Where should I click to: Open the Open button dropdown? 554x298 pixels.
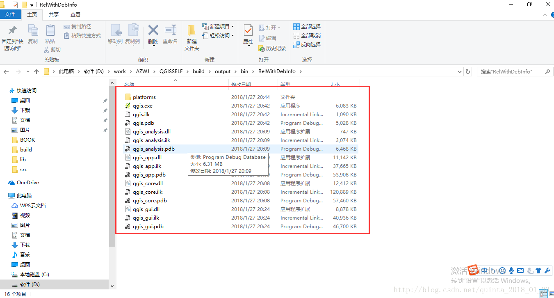(270, 28)
